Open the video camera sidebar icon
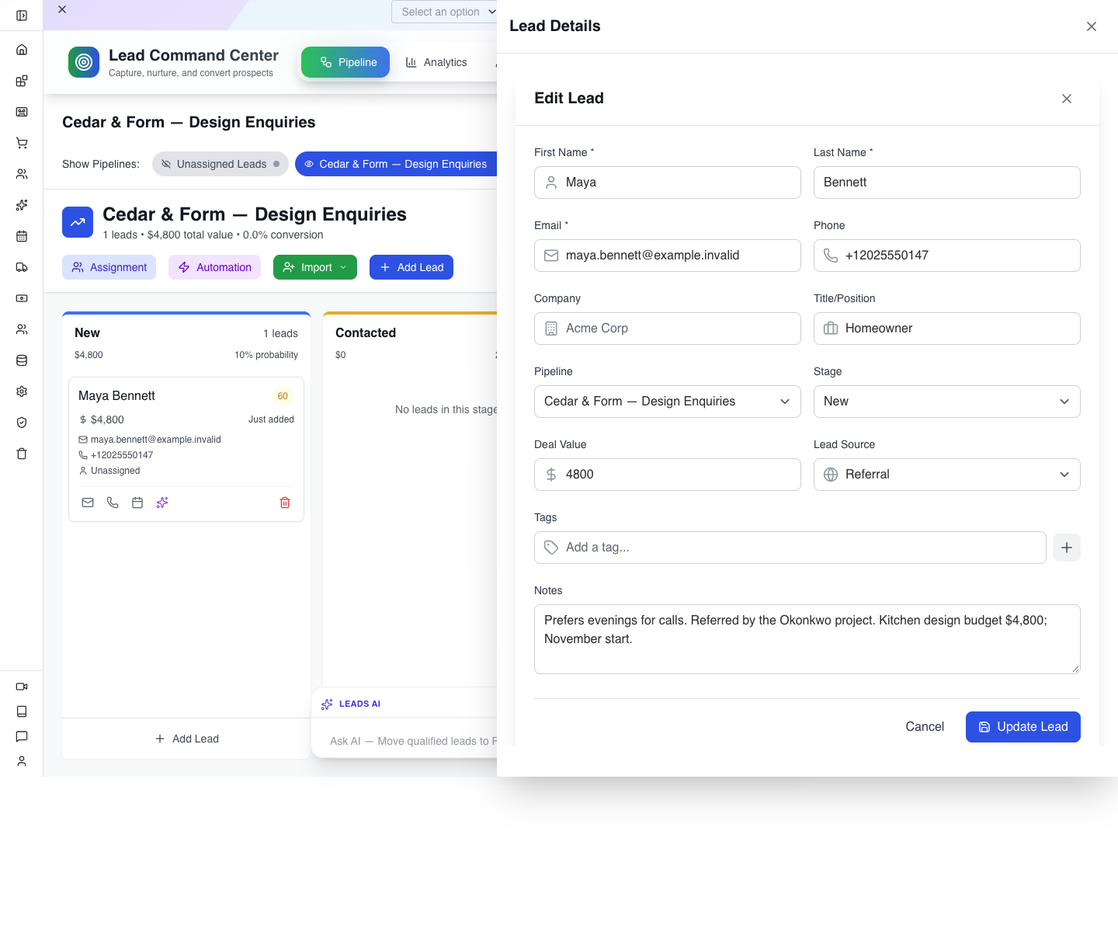This screenshot has height=932, width=1118. tap(22, 687)
